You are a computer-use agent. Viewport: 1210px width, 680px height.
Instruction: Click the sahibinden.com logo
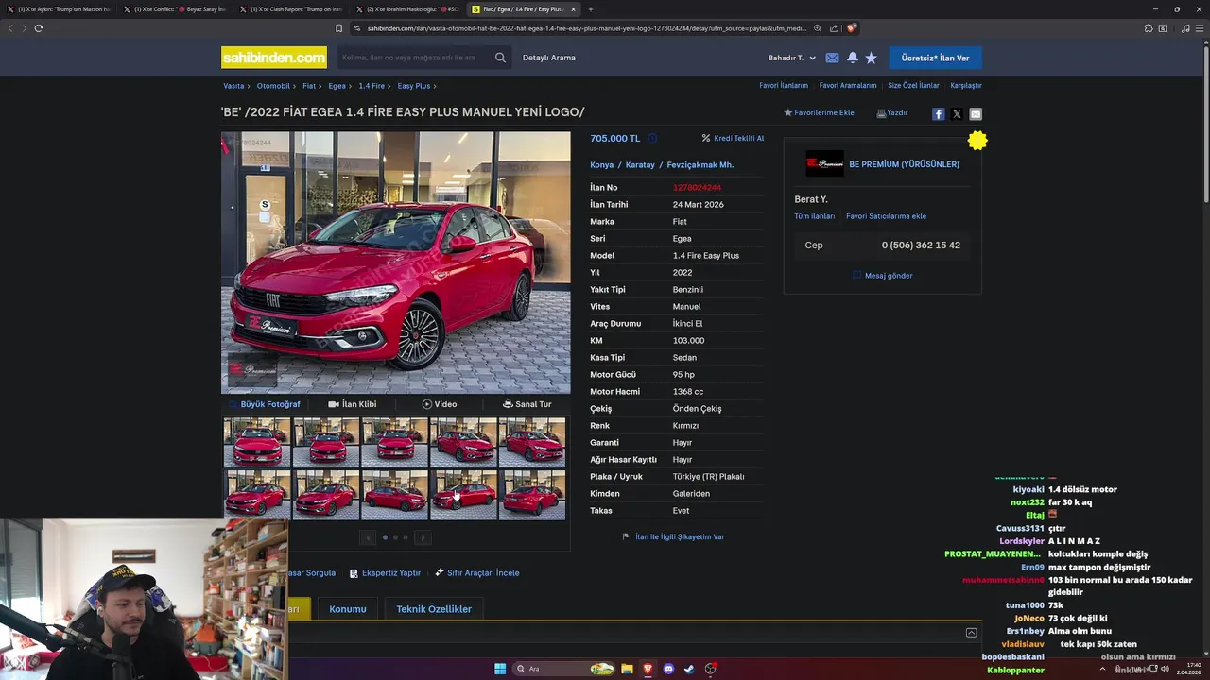click(x=274, y=58)
